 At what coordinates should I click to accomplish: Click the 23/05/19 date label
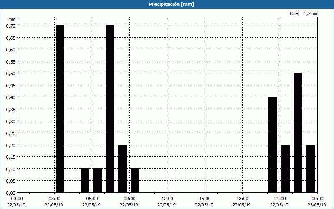[317, 205]
